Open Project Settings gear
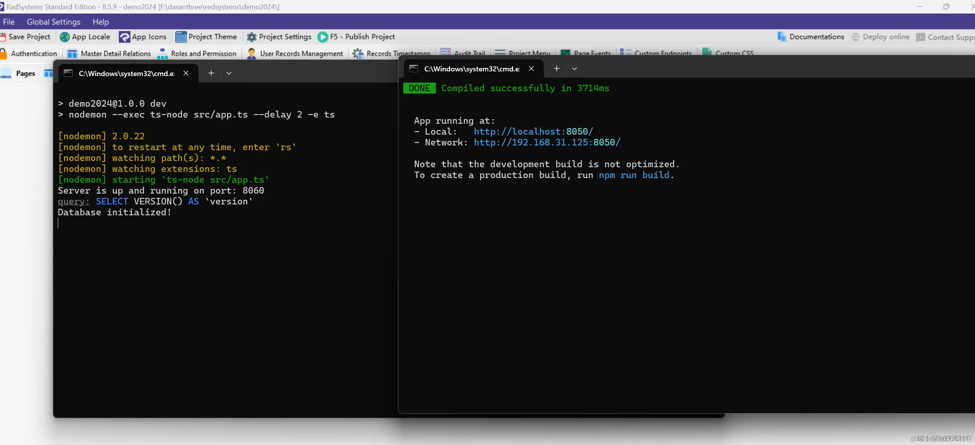The width and height of the screenshot is (975, 445). click(x=252, y=37)
